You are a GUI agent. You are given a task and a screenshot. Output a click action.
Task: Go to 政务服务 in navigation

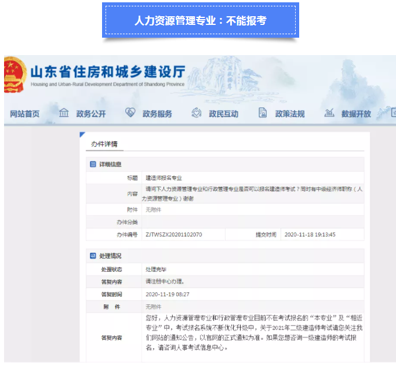click(x=157, y=114)
